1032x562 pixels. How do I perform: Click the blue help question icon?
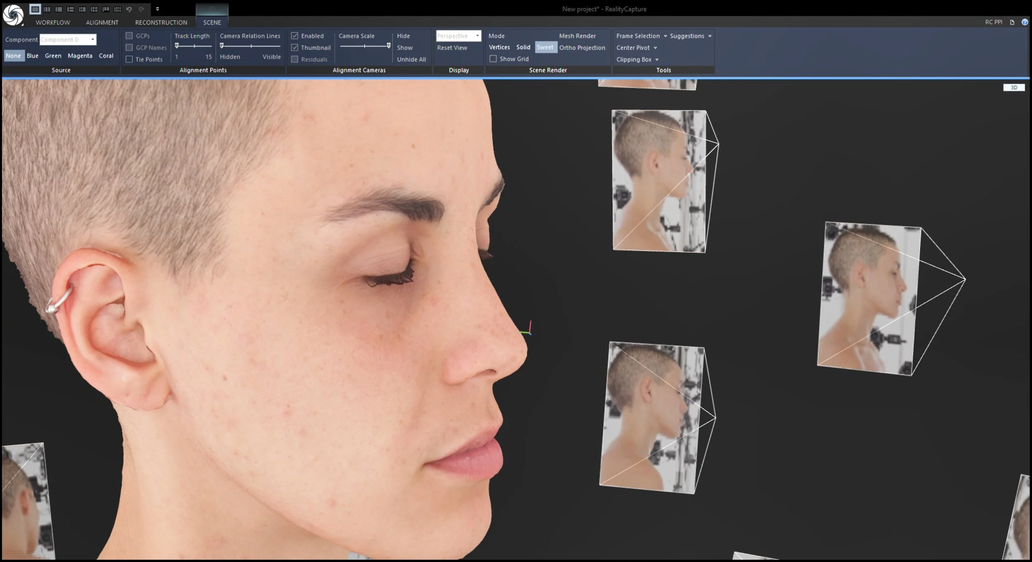click(1024, 22)
